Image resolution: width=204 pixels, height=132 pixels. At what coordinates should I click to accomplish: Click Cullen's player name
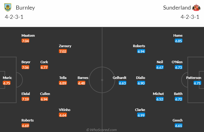[45, 94]
